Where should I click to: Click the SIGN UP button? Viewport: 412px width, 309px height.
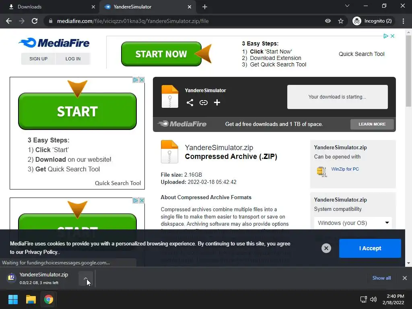(x=38, y=59)
